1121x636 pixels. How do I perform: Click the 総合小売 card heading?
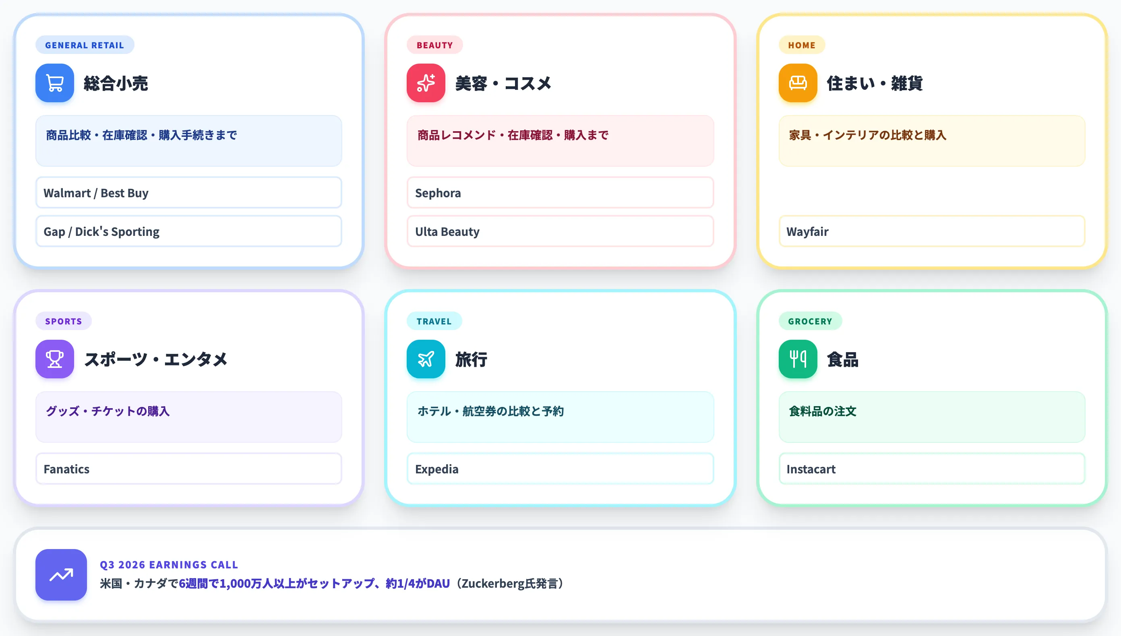(x=116, y=83)
